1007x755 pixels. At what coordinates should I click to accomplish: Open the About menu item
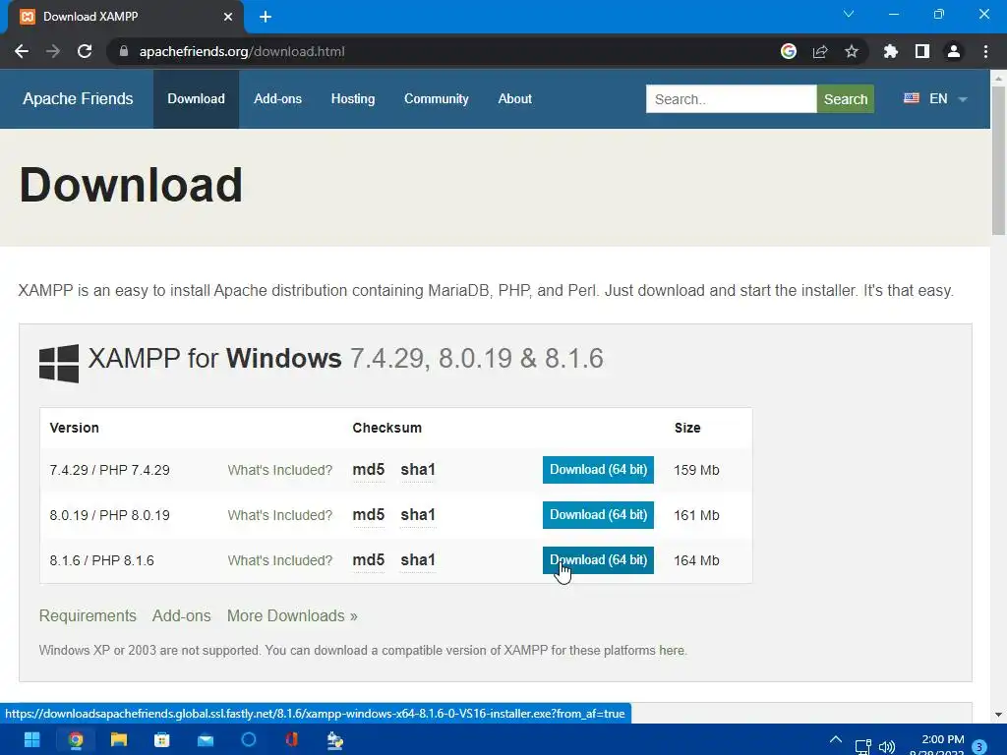pyautogui.click(x=514, y=99)
